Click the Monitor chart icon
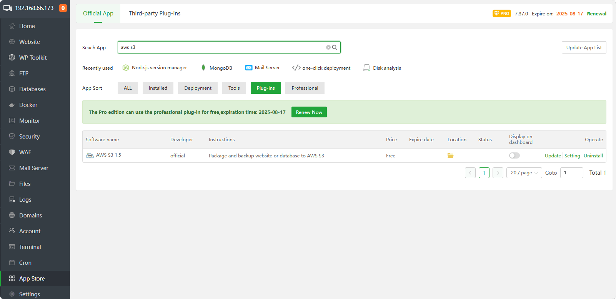 (12, 121)
